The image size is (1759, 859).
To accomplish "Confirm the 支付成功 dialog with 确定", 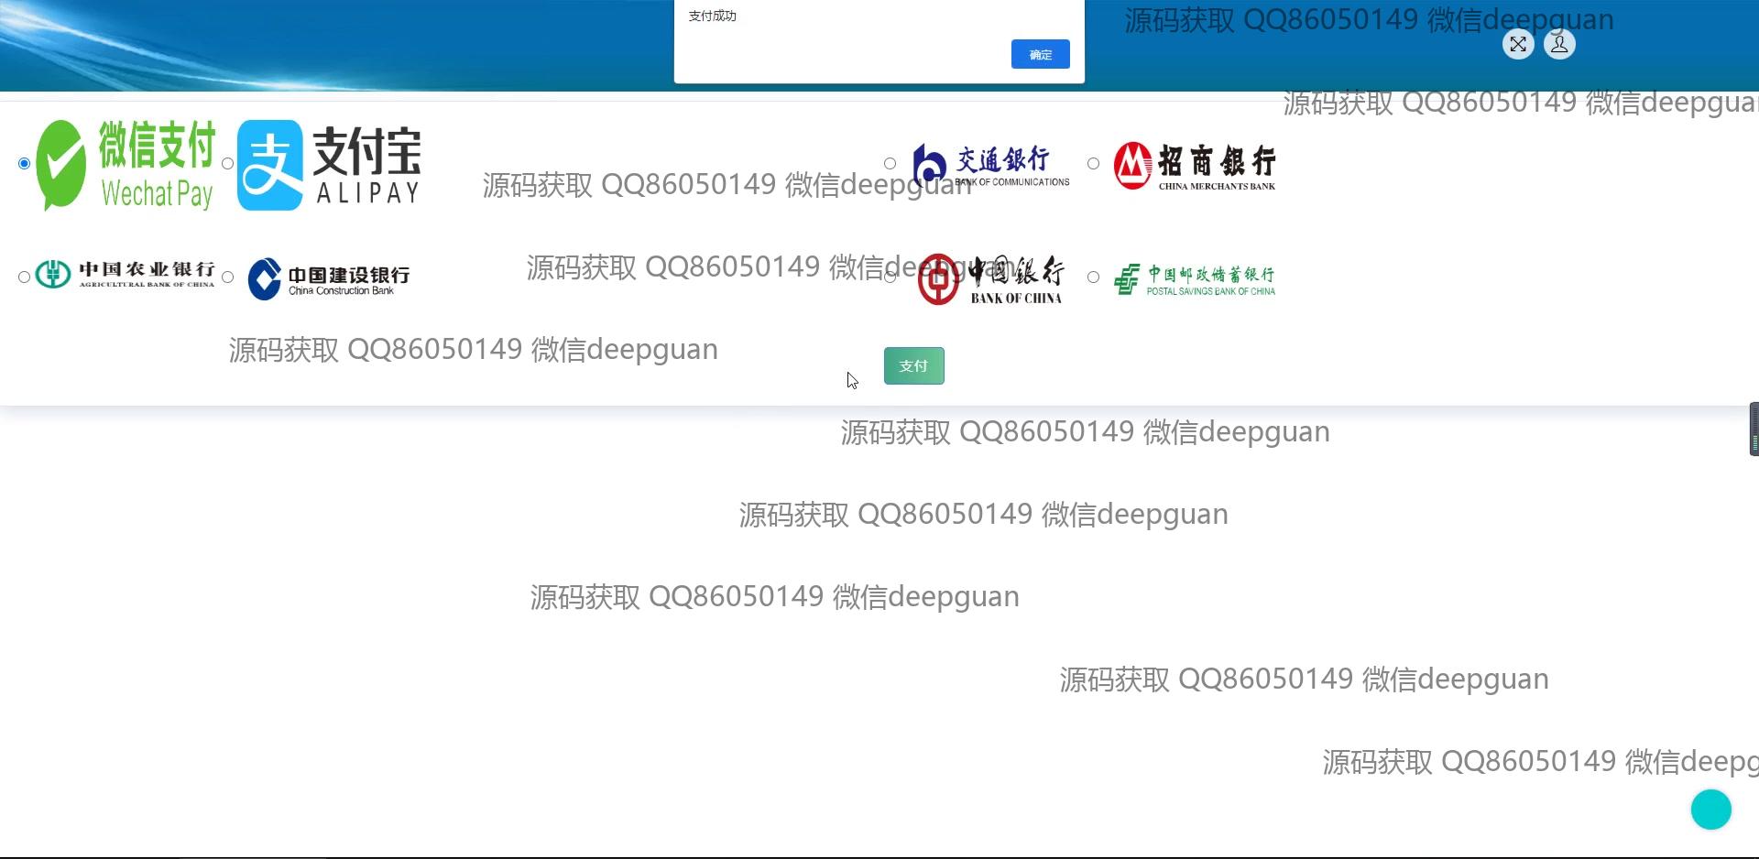I will click(1040, 54).
